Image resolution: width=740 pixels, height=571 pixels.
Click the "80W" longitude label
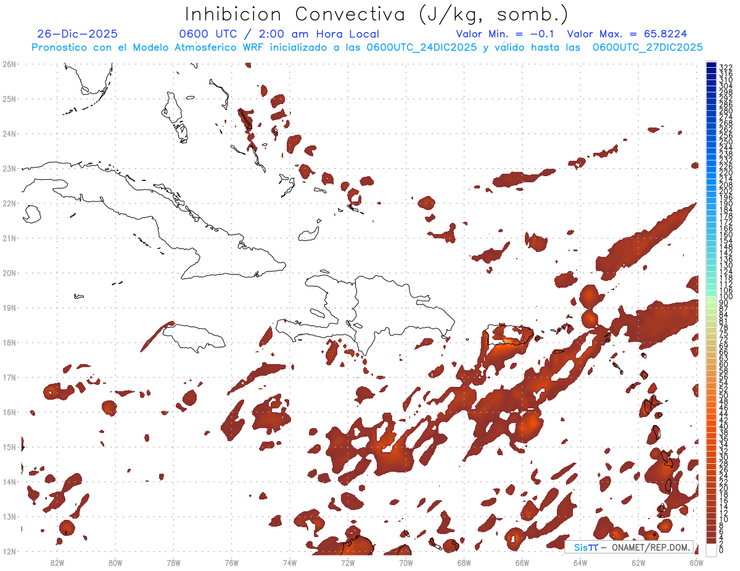click(115, 562)
